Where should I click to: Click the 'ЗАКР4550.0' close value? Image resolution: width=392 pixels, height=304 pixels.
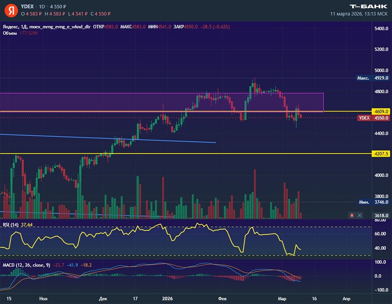tap(186, 27)
